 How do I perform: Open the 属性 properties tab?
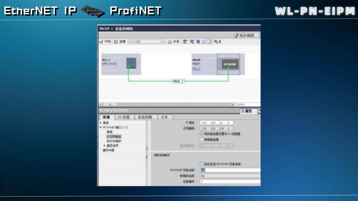tap(248, 111)
